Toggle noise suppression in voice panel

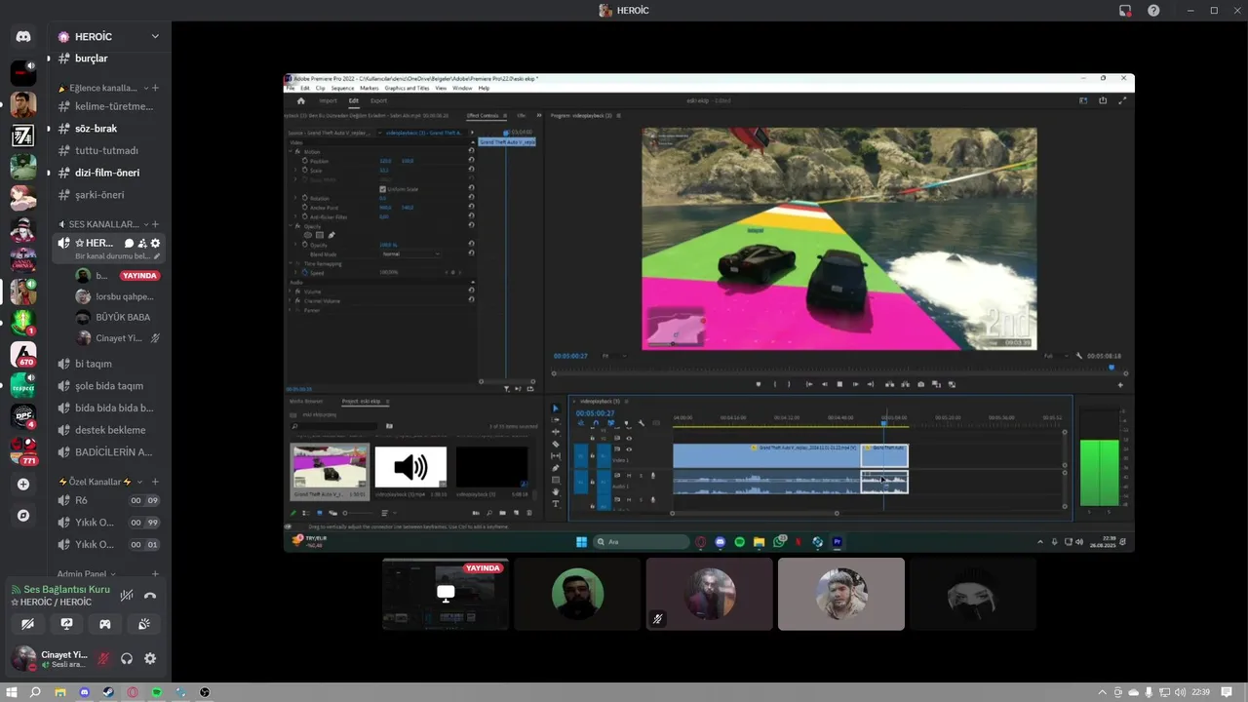(127, 595)
